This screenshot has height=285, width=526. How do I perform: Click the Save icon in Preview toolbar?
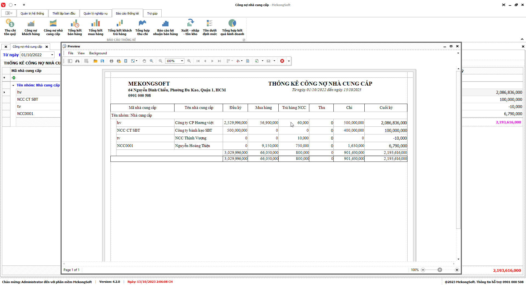102,61
